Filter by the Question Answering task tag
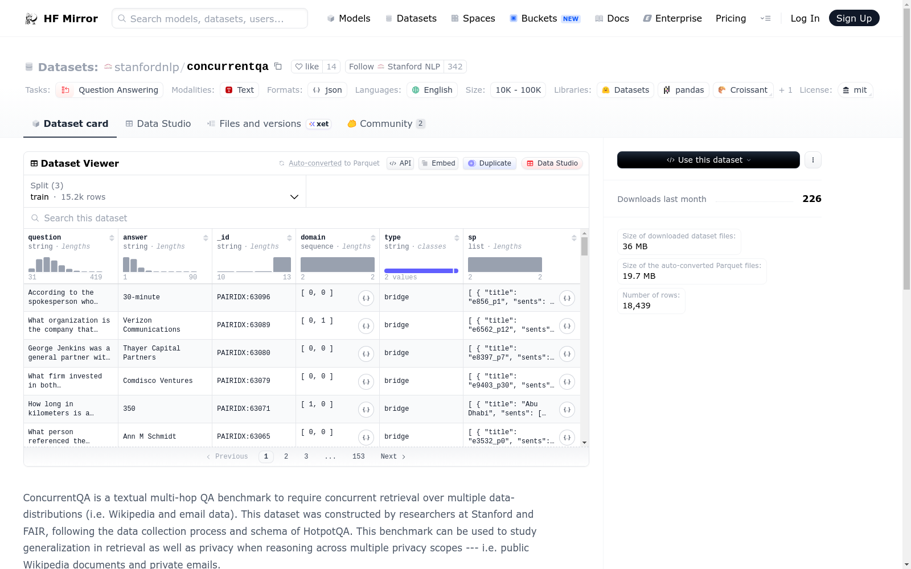911x569 pixels. tap(109, 90)
